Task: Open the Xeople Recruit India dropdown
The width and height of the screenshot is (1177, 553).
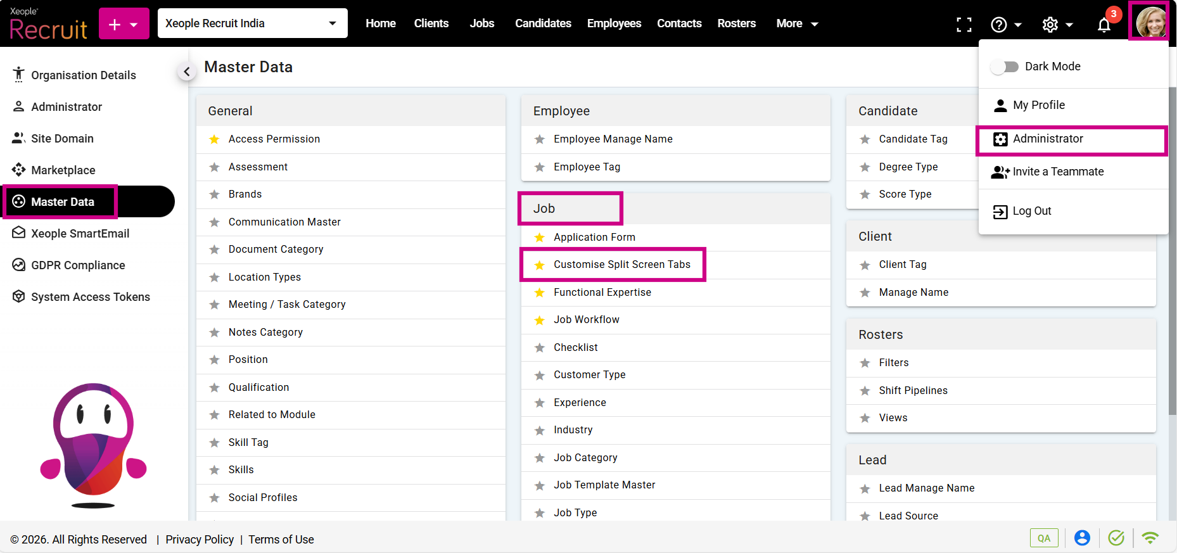Action: click(x=252, y=23)
